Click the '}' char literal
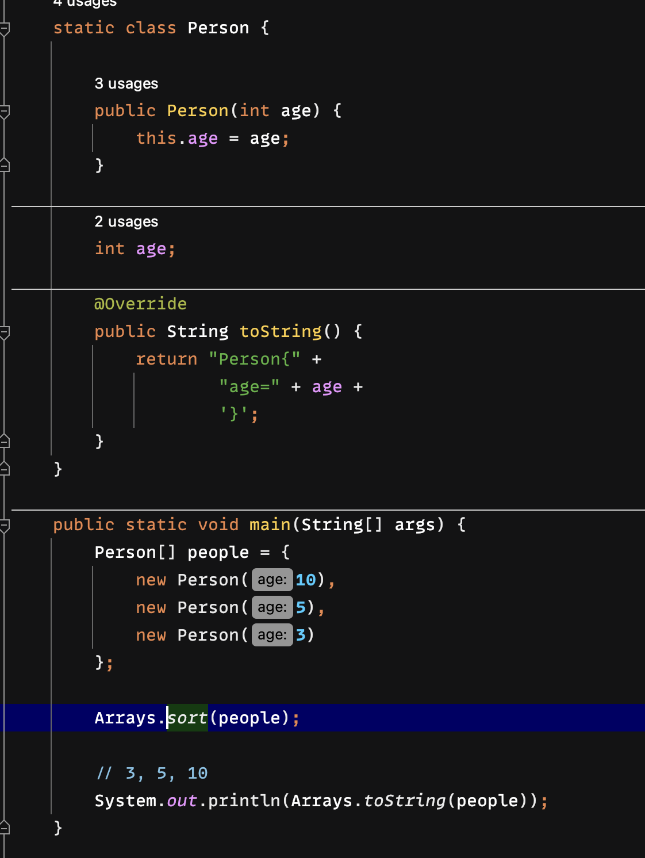Viewport: 645px width, 858px height. point(234,414)
